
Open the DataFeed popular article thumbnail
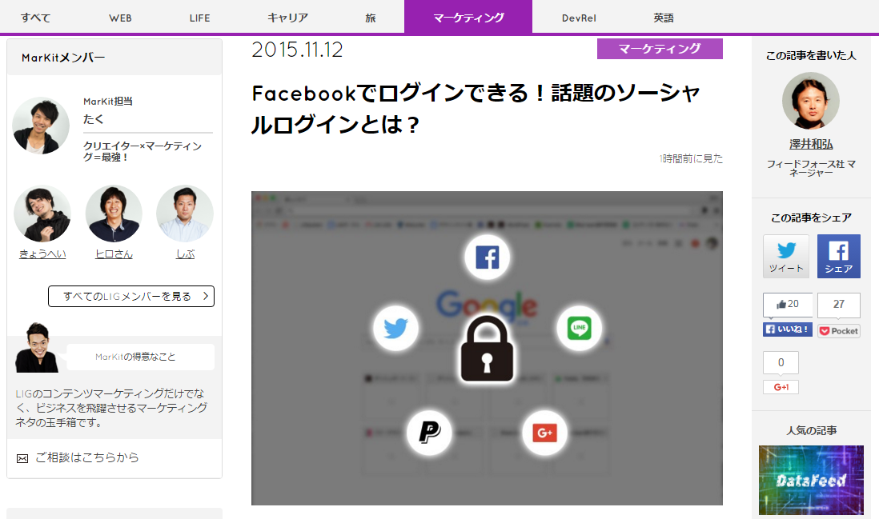811,480
